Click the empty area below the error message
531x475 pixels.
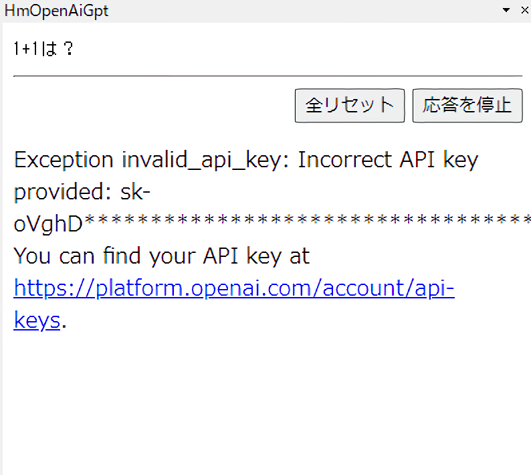pyautogui.click(x=268, y=401)
